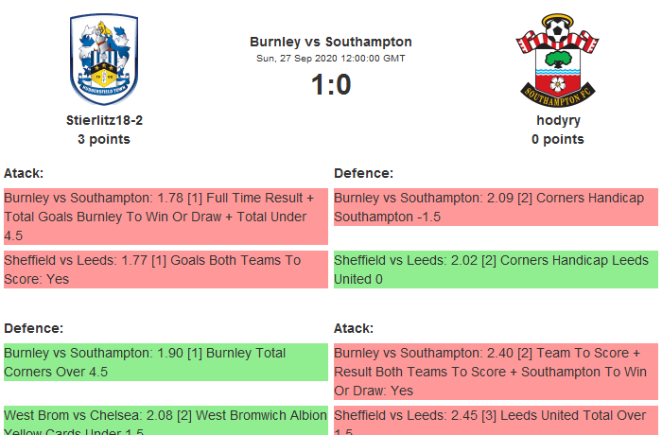Select the Corners Handicap Southampton -1.5 bet
Screen dimensions: 662x435
pos(496,207)
